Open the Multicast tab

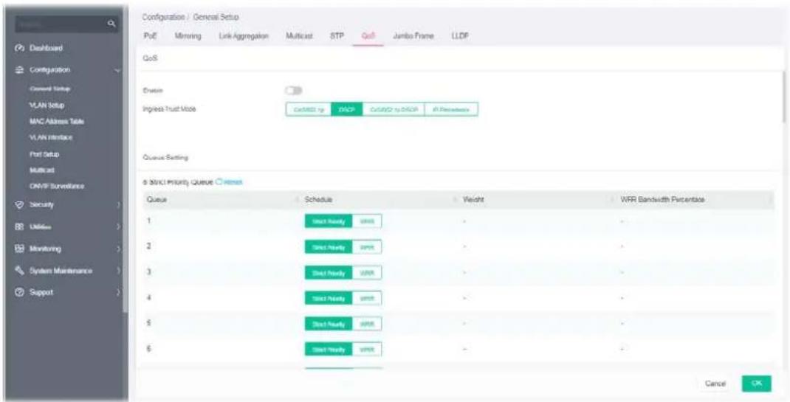(x=299, y=35)
